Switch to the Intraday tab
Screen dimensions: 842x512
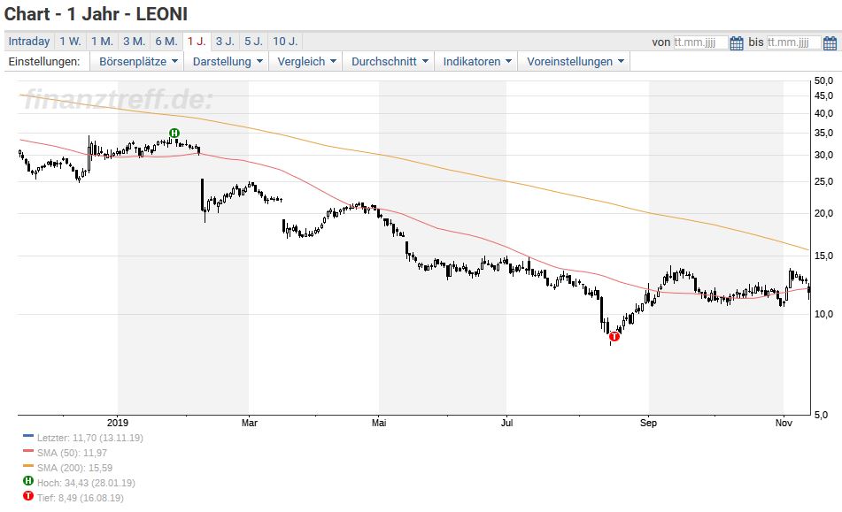click(29, 42)
